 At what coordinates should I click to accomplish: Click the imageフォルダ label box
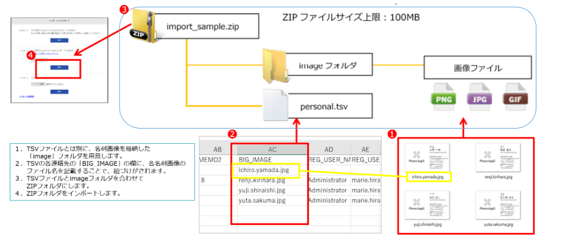tap(329, 66)
